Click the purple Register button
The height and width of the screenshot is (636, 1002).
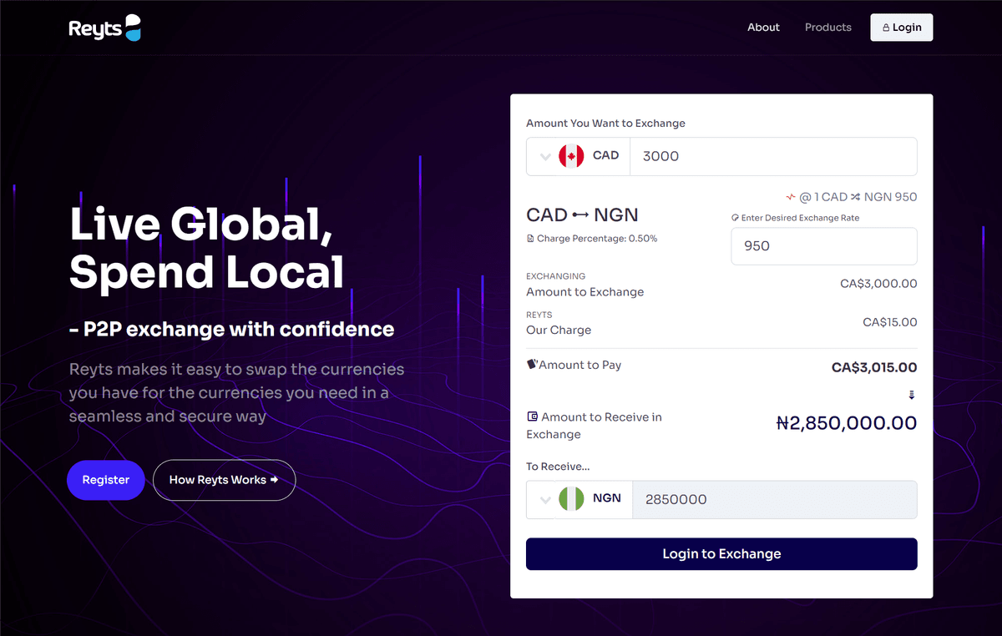pyautogui.click(x=106, y=480)
